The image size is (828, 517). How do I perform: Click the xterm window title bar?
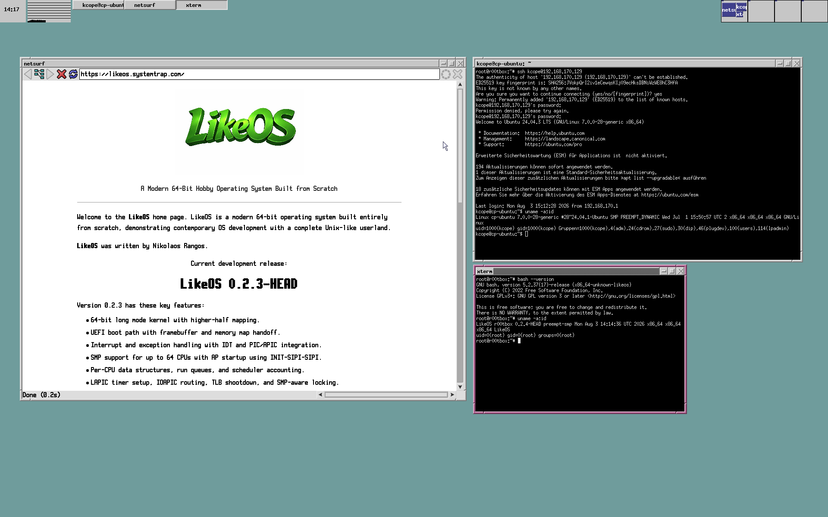pyautogui.click(x=568, y=271)
